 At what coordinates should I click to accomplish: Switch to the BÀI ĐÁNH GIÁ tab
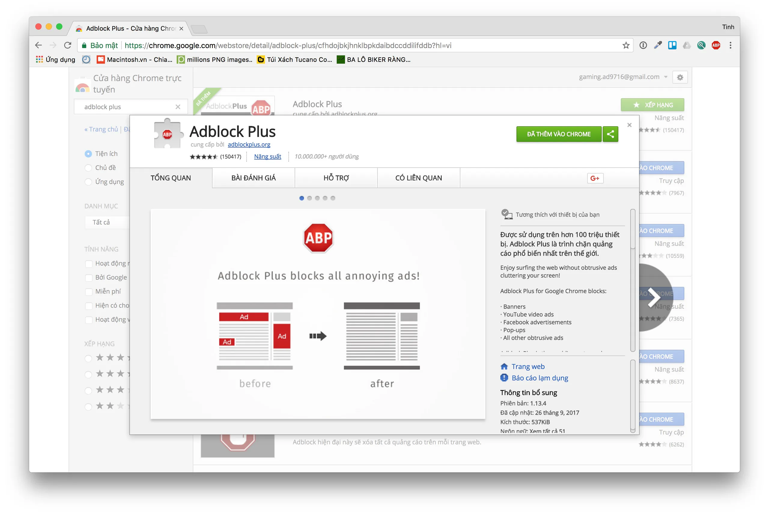[x=254, y=178]
